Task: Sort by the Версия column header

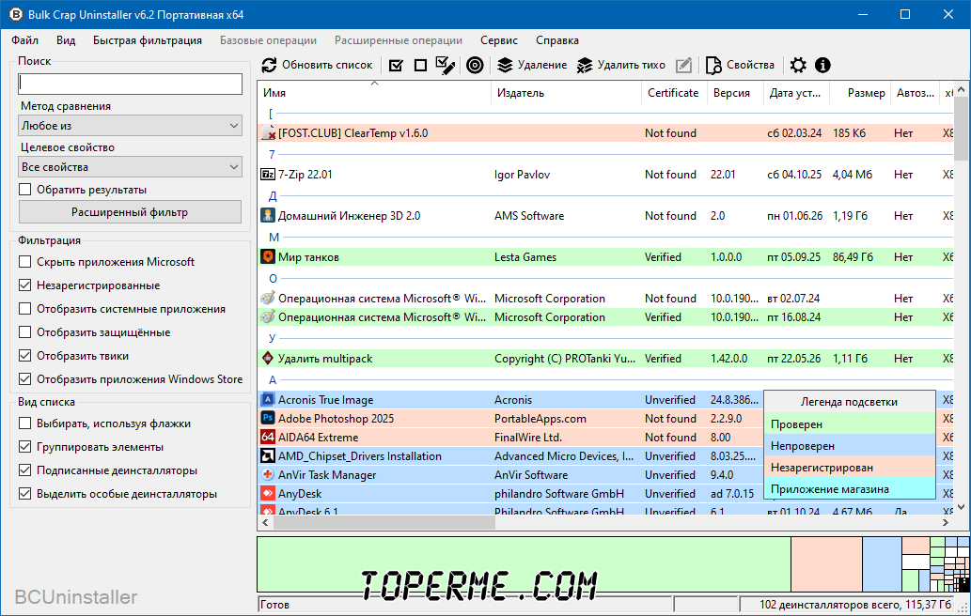Action: [x=734, y=93]
